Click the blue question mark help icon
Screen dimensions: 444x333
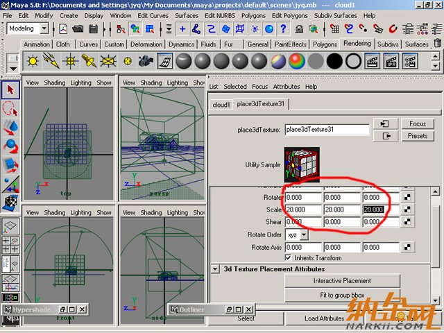pos(283,28)
